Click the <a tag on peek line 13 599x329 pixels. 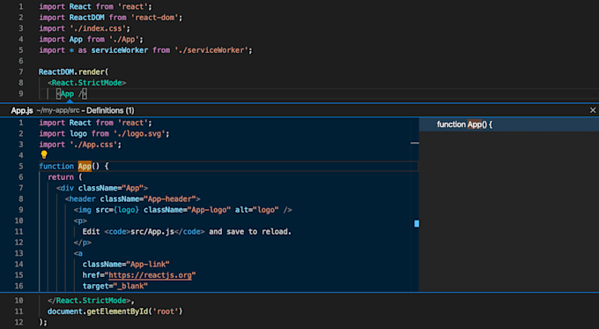pos(78,253)
